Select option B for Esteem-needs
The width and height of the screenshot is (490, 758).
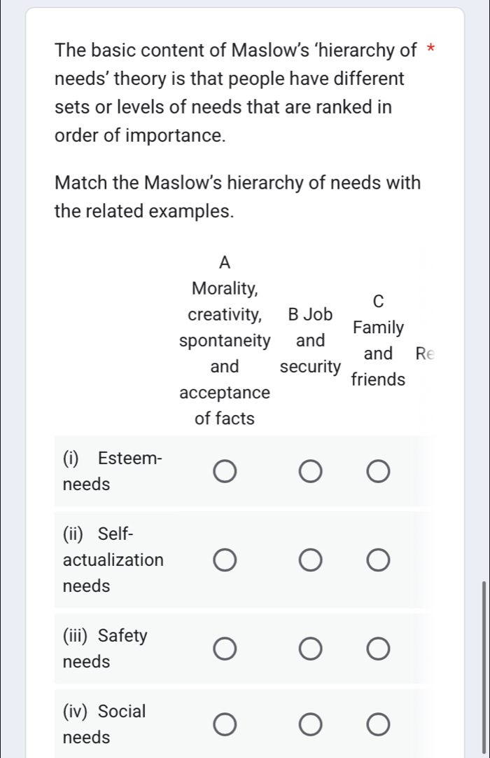pos(310,471)
